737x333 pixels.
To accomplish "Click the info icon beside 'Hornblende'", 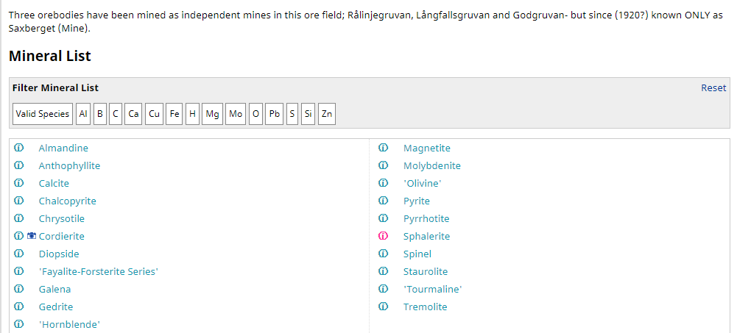I will pyautogui.click(x=18, y=324).
